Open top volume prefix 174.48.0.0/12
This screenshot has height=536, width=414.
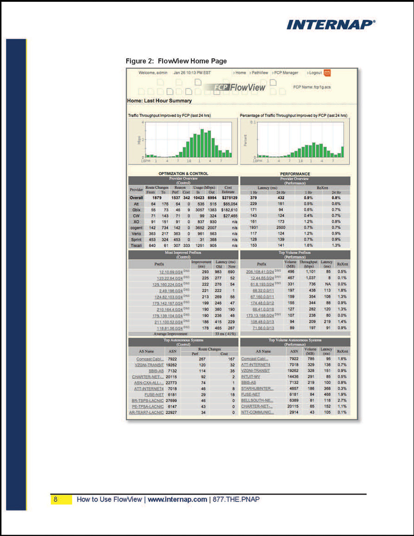click(x=262, y=303)
